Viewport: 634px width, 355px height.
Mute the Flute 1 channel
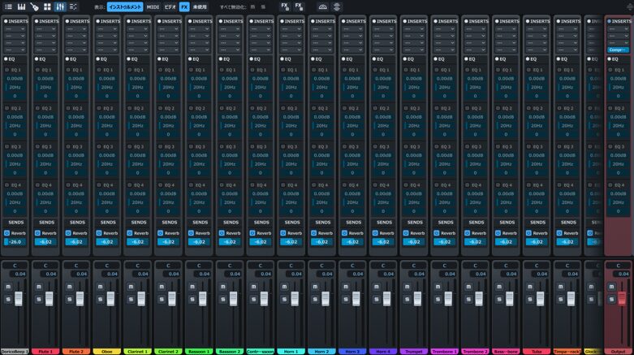click(x=39, y=287)
